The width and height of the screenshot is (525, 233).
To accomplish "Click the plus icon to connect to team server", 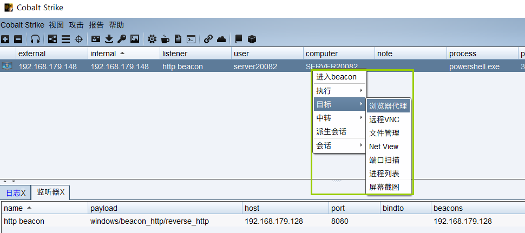I will 5,39.
